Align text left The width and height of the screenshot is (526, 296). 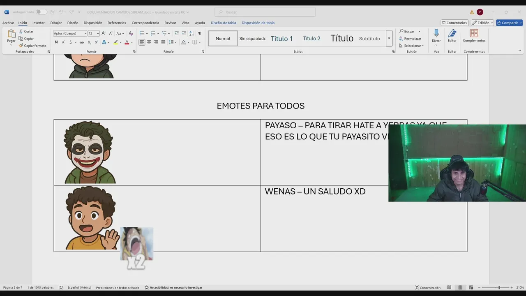[x=142, y=42]
